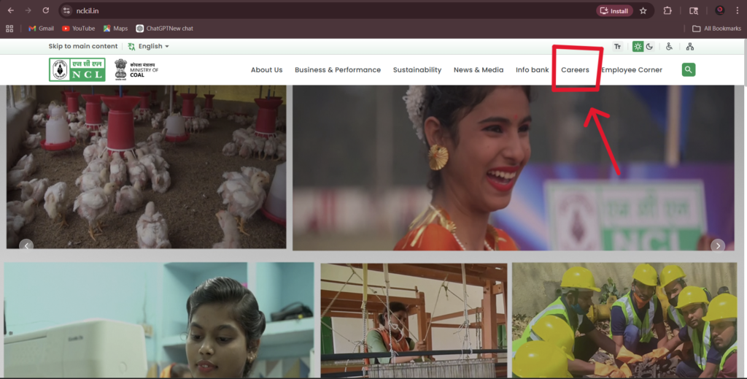Go to next slide with right carousel arrow
Screen dimensions: 747x379
[718, 245]
